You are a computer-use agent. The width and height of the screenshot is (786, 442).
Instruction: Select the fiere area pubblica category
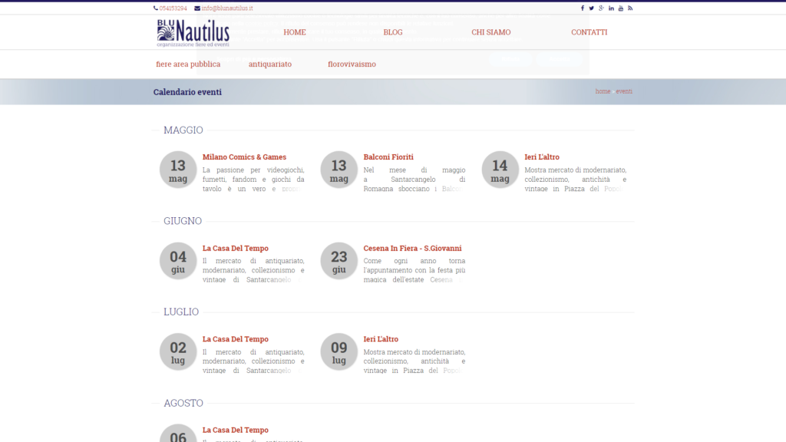coord(188,64)
